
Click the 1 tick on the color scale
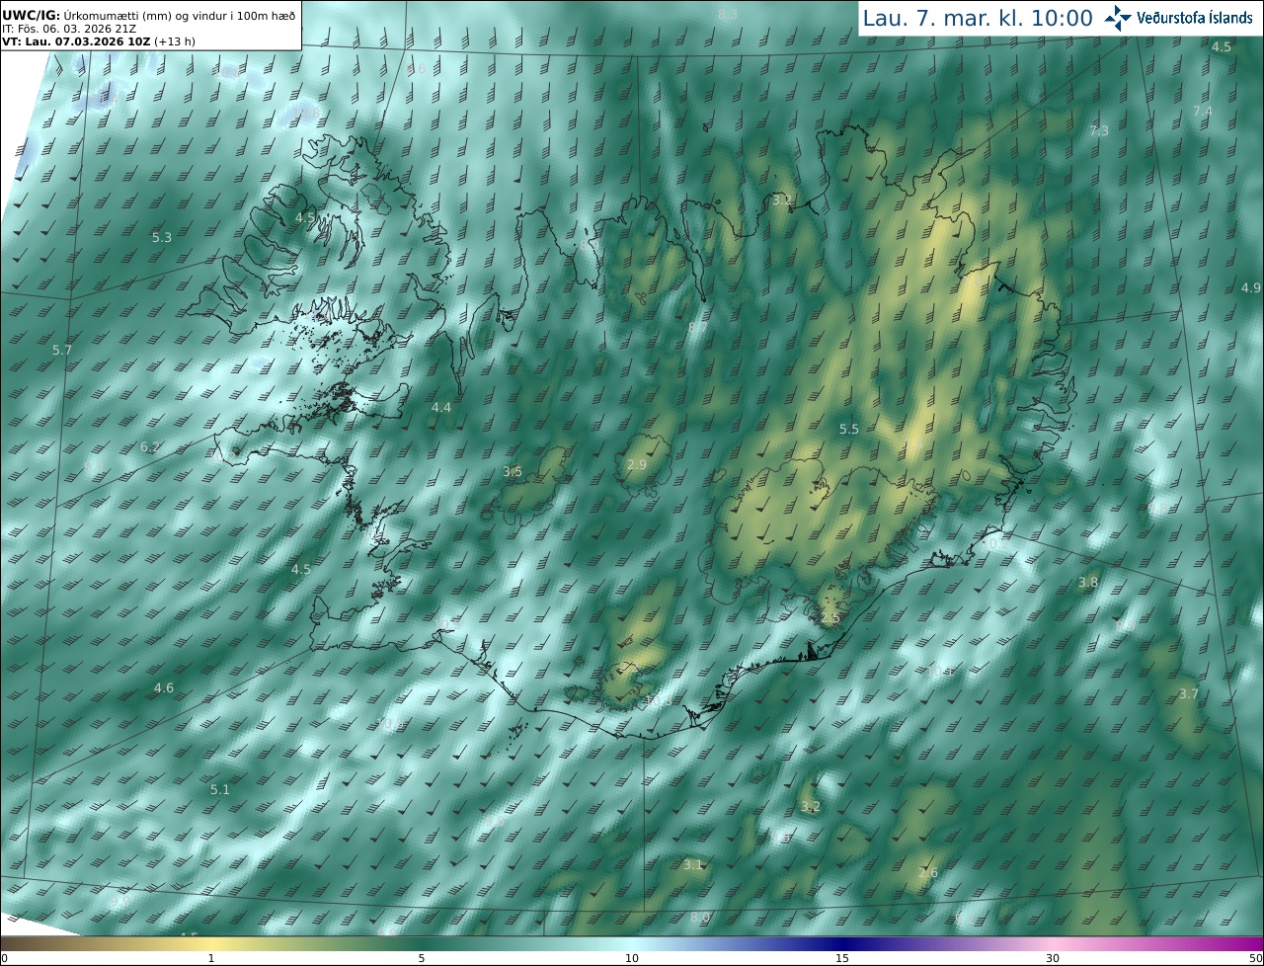point(211,959)
